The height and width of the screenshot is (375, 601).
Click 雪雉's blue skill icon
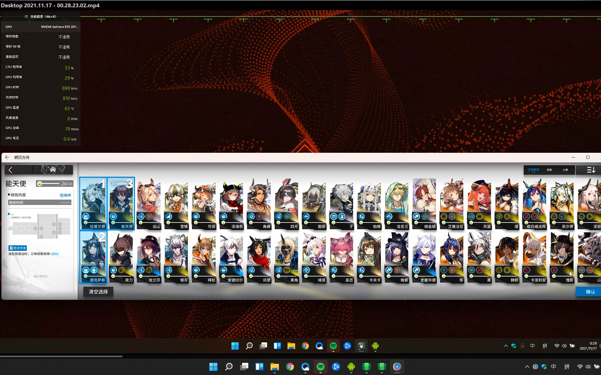(169, 217)
